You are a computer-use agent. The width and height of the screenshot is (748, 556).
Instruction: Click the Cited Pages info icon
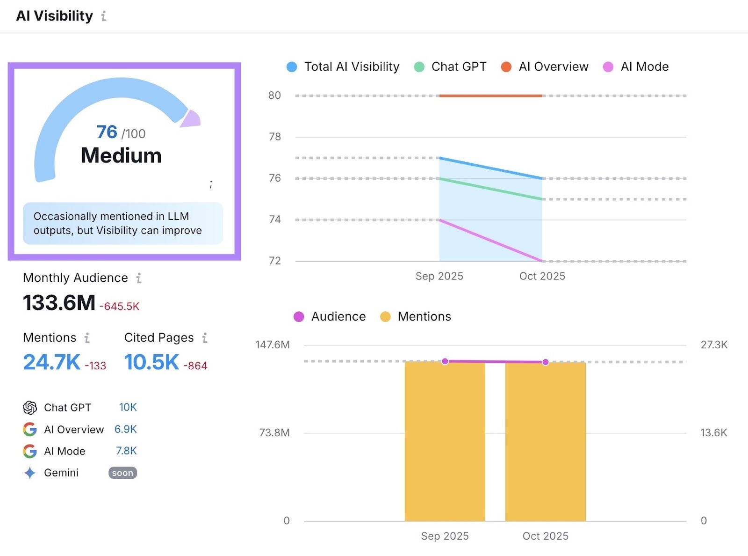coord(204,338)
